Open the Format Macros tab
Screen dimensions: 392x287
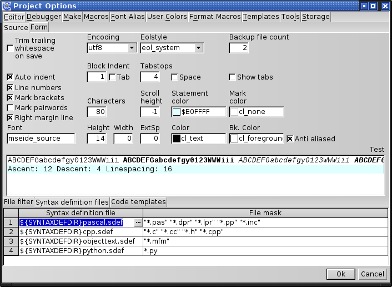[x=215, y=17]
